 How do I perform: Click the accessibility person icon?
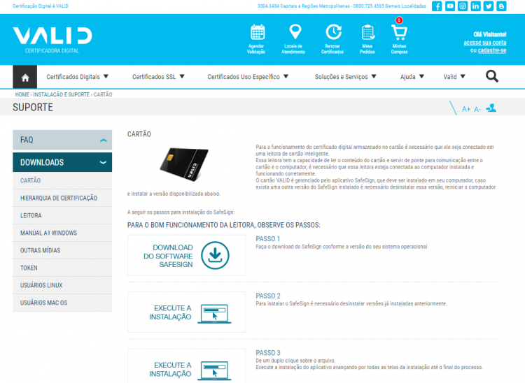491,108
